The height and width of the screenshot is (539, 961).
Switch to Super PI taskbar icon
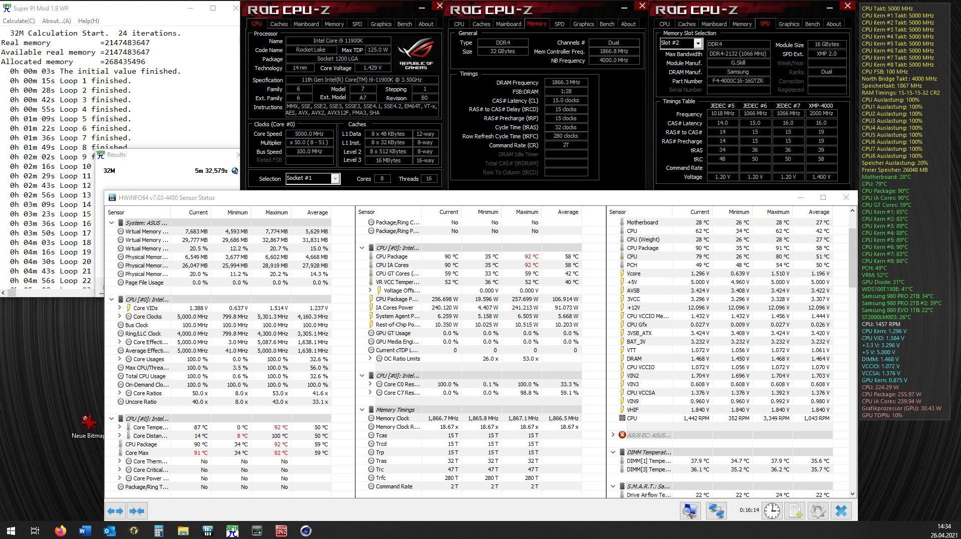click(232, 530)
